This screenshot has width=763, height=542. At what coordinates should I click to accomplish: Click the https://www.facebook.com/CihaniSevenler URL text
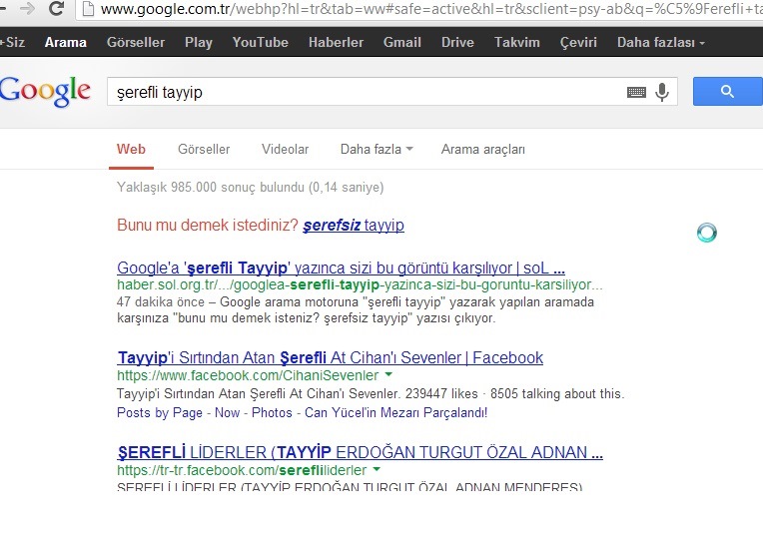(248, 375)
